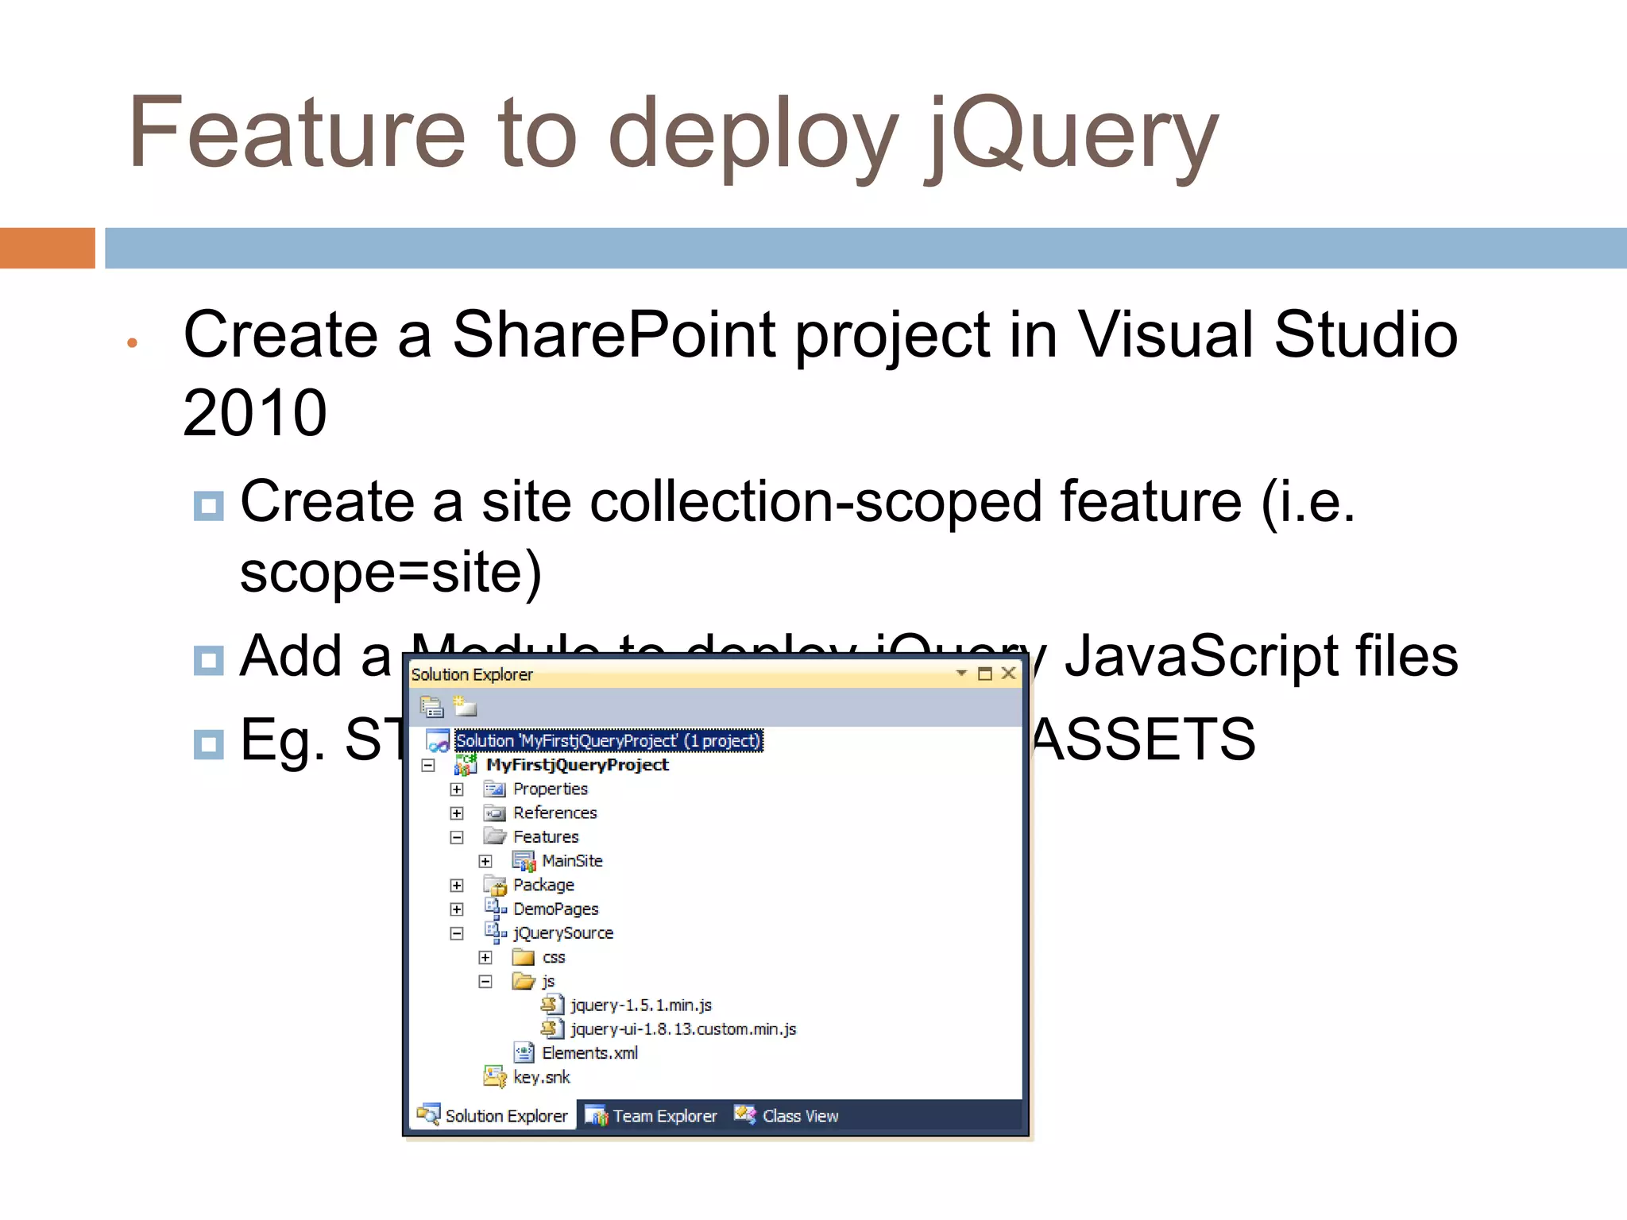The image size is (1627, 1220).
Task: Switch to the Class View tab
Action: [786, 1115]
